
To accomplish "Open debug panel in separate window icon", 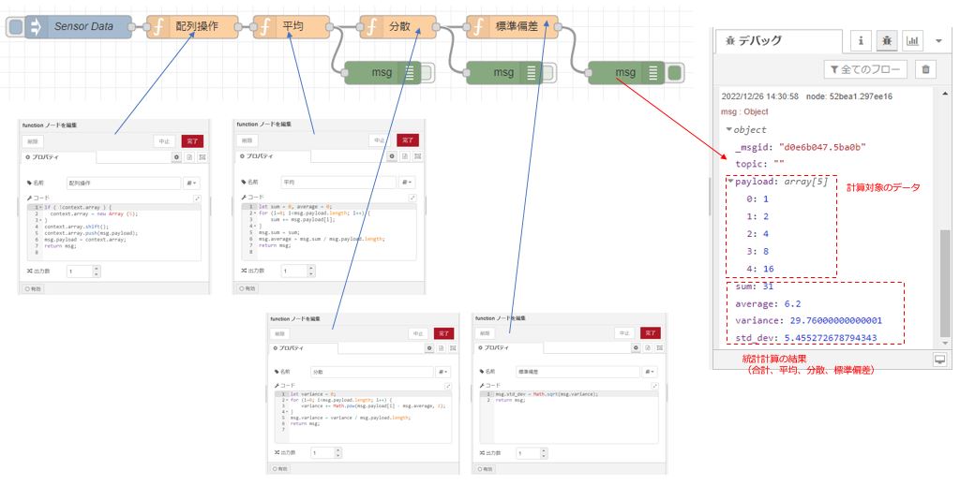I will (939, 359).
